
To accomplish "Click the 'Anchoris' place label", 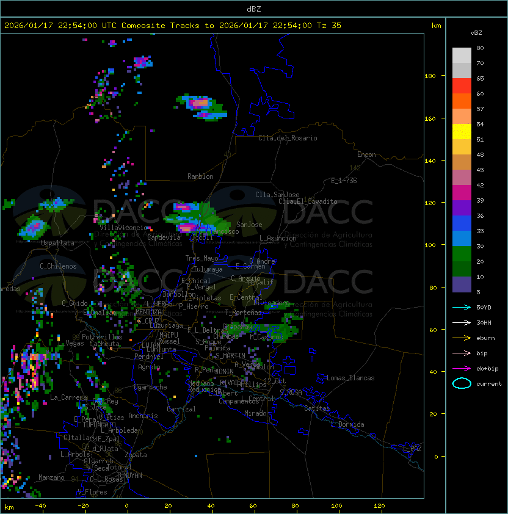I will point(143,416).
